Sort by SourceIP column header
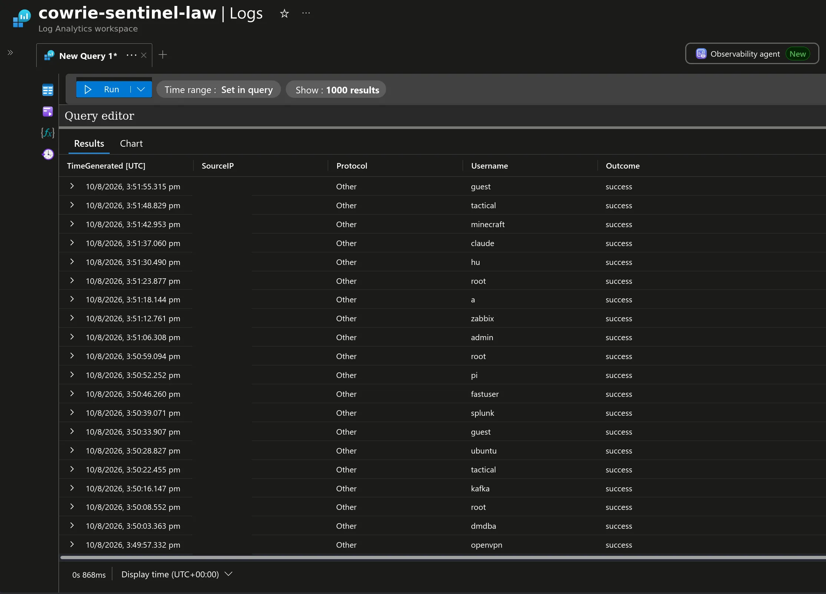 tap(218, 166)
